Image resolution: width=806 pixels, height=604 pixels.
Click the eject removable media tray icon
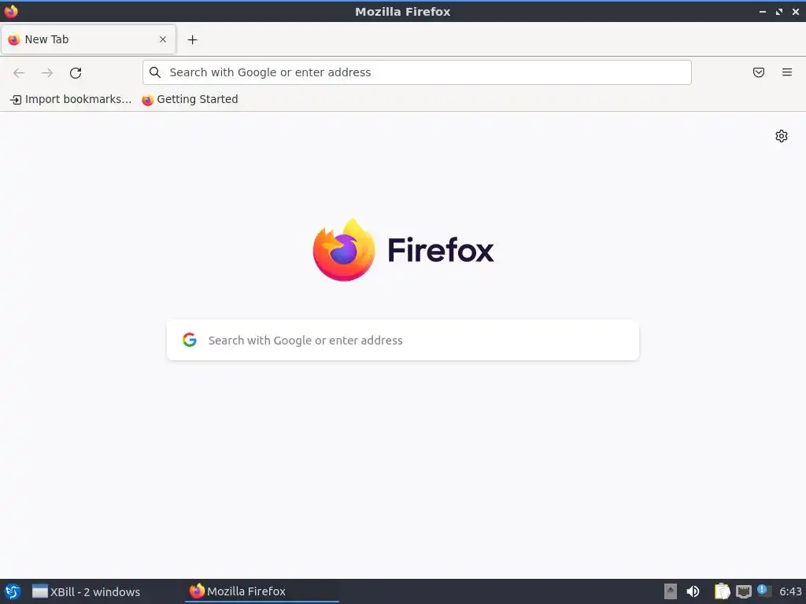(x=671, y=591)
